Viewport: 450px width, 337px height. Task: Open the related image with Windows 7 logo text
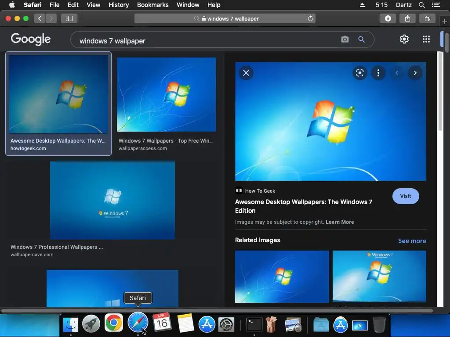tap(379, 276)
